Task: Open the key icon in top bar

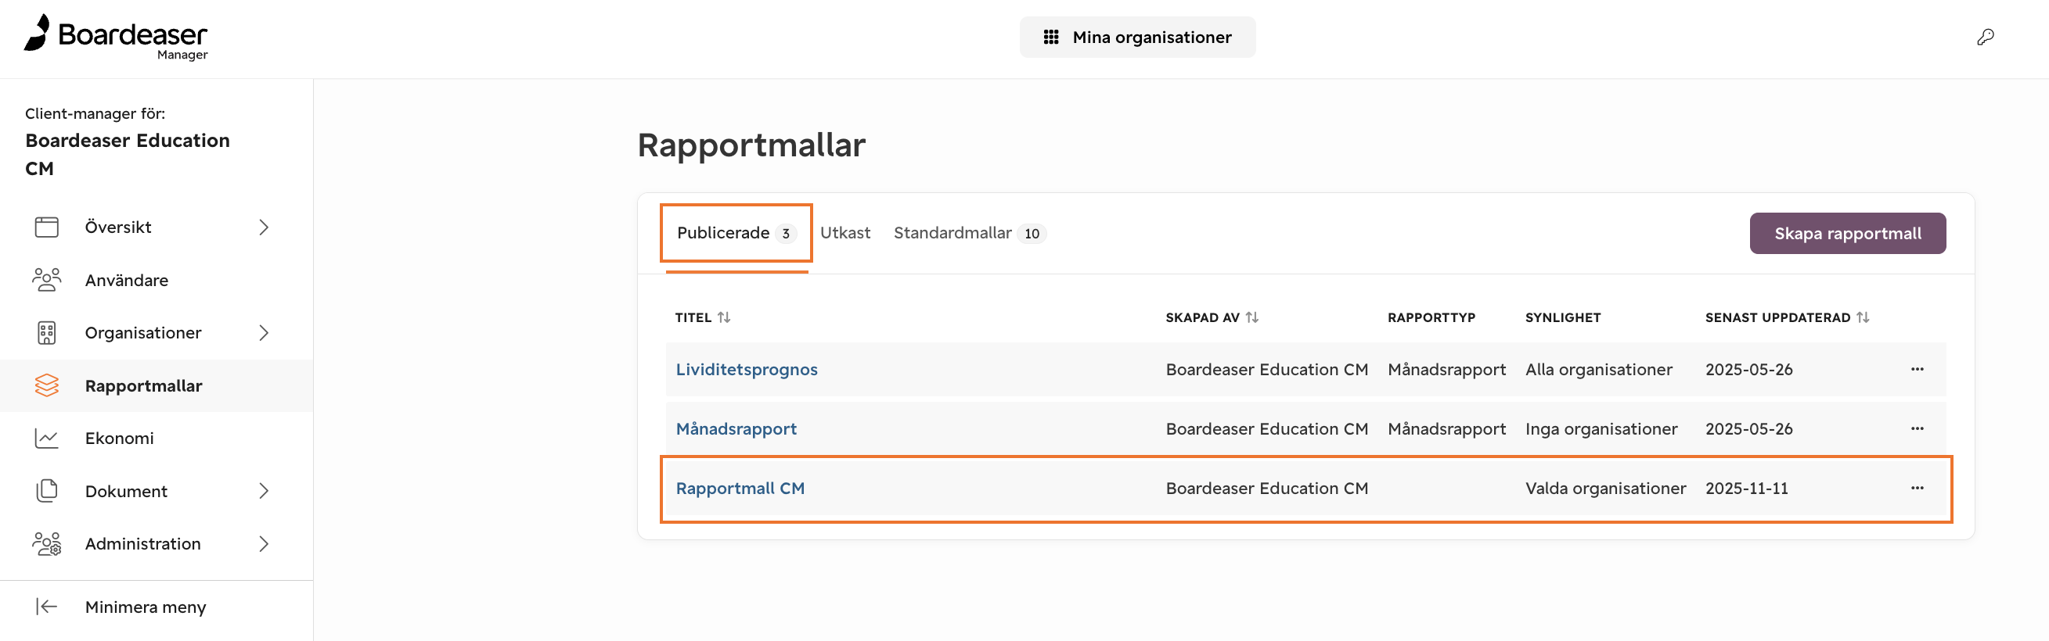Action: click(1986, 37)
